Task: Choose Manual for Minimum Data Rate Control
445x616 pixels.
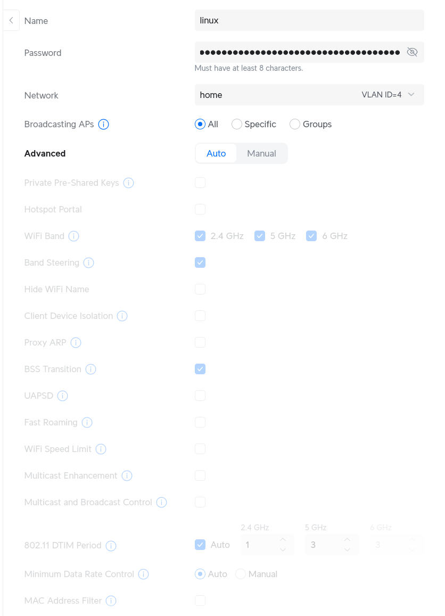Action: pyautogui.click(x=240, y=574)
